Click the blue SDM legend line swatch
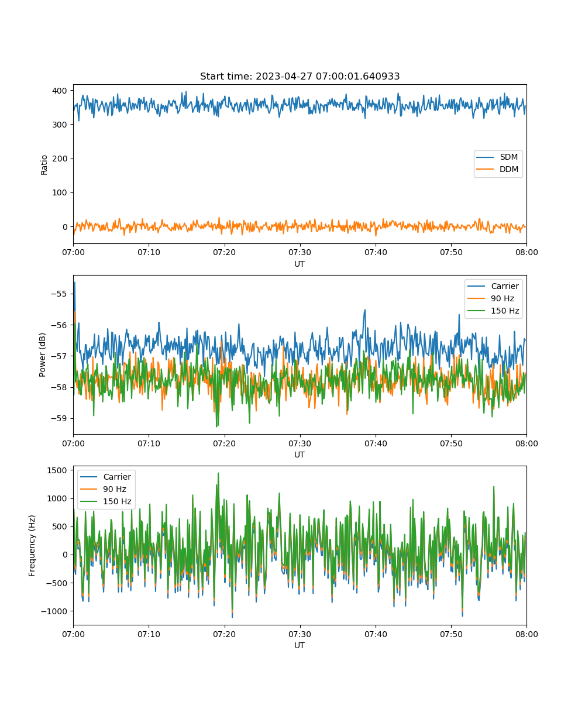Screen dimensions: 585x702 (x=486, y=157)
